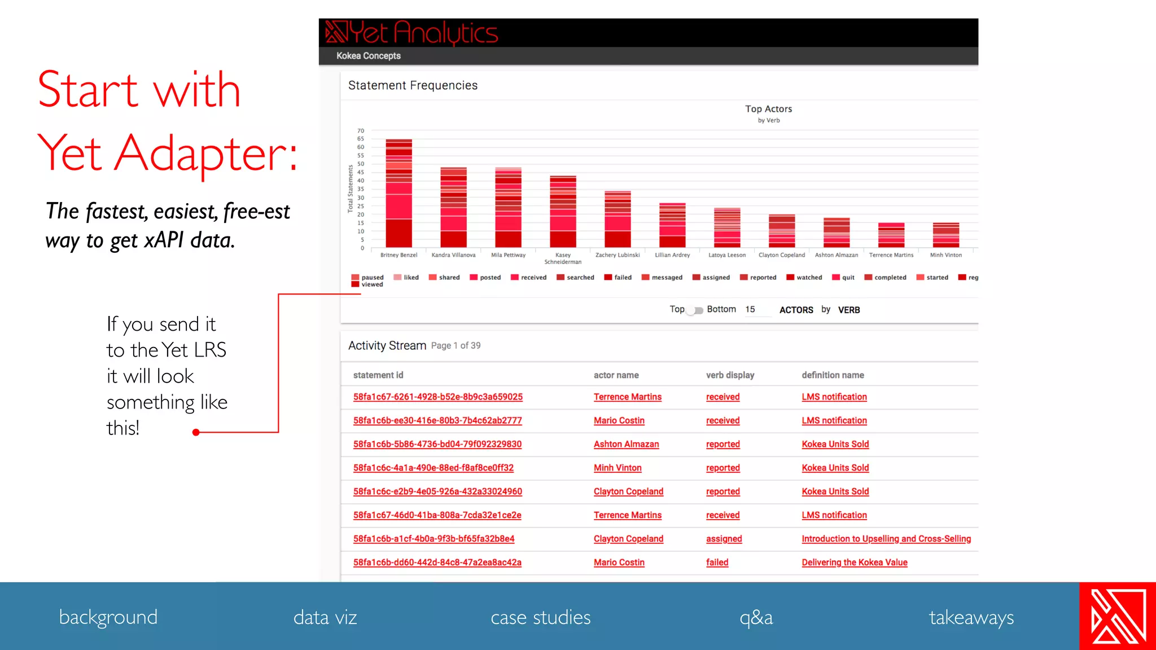The height and width of the screenshot is (650, 1156).
Task: Toggle the quit legend entry
Action: click(843, 277)
